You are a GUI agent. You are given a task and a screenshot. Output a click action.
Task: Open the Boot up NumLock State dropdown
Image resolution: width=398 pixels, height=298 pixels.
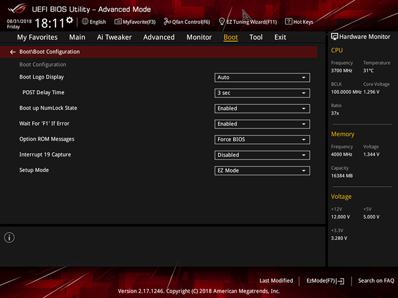click(x=262, y=108)
